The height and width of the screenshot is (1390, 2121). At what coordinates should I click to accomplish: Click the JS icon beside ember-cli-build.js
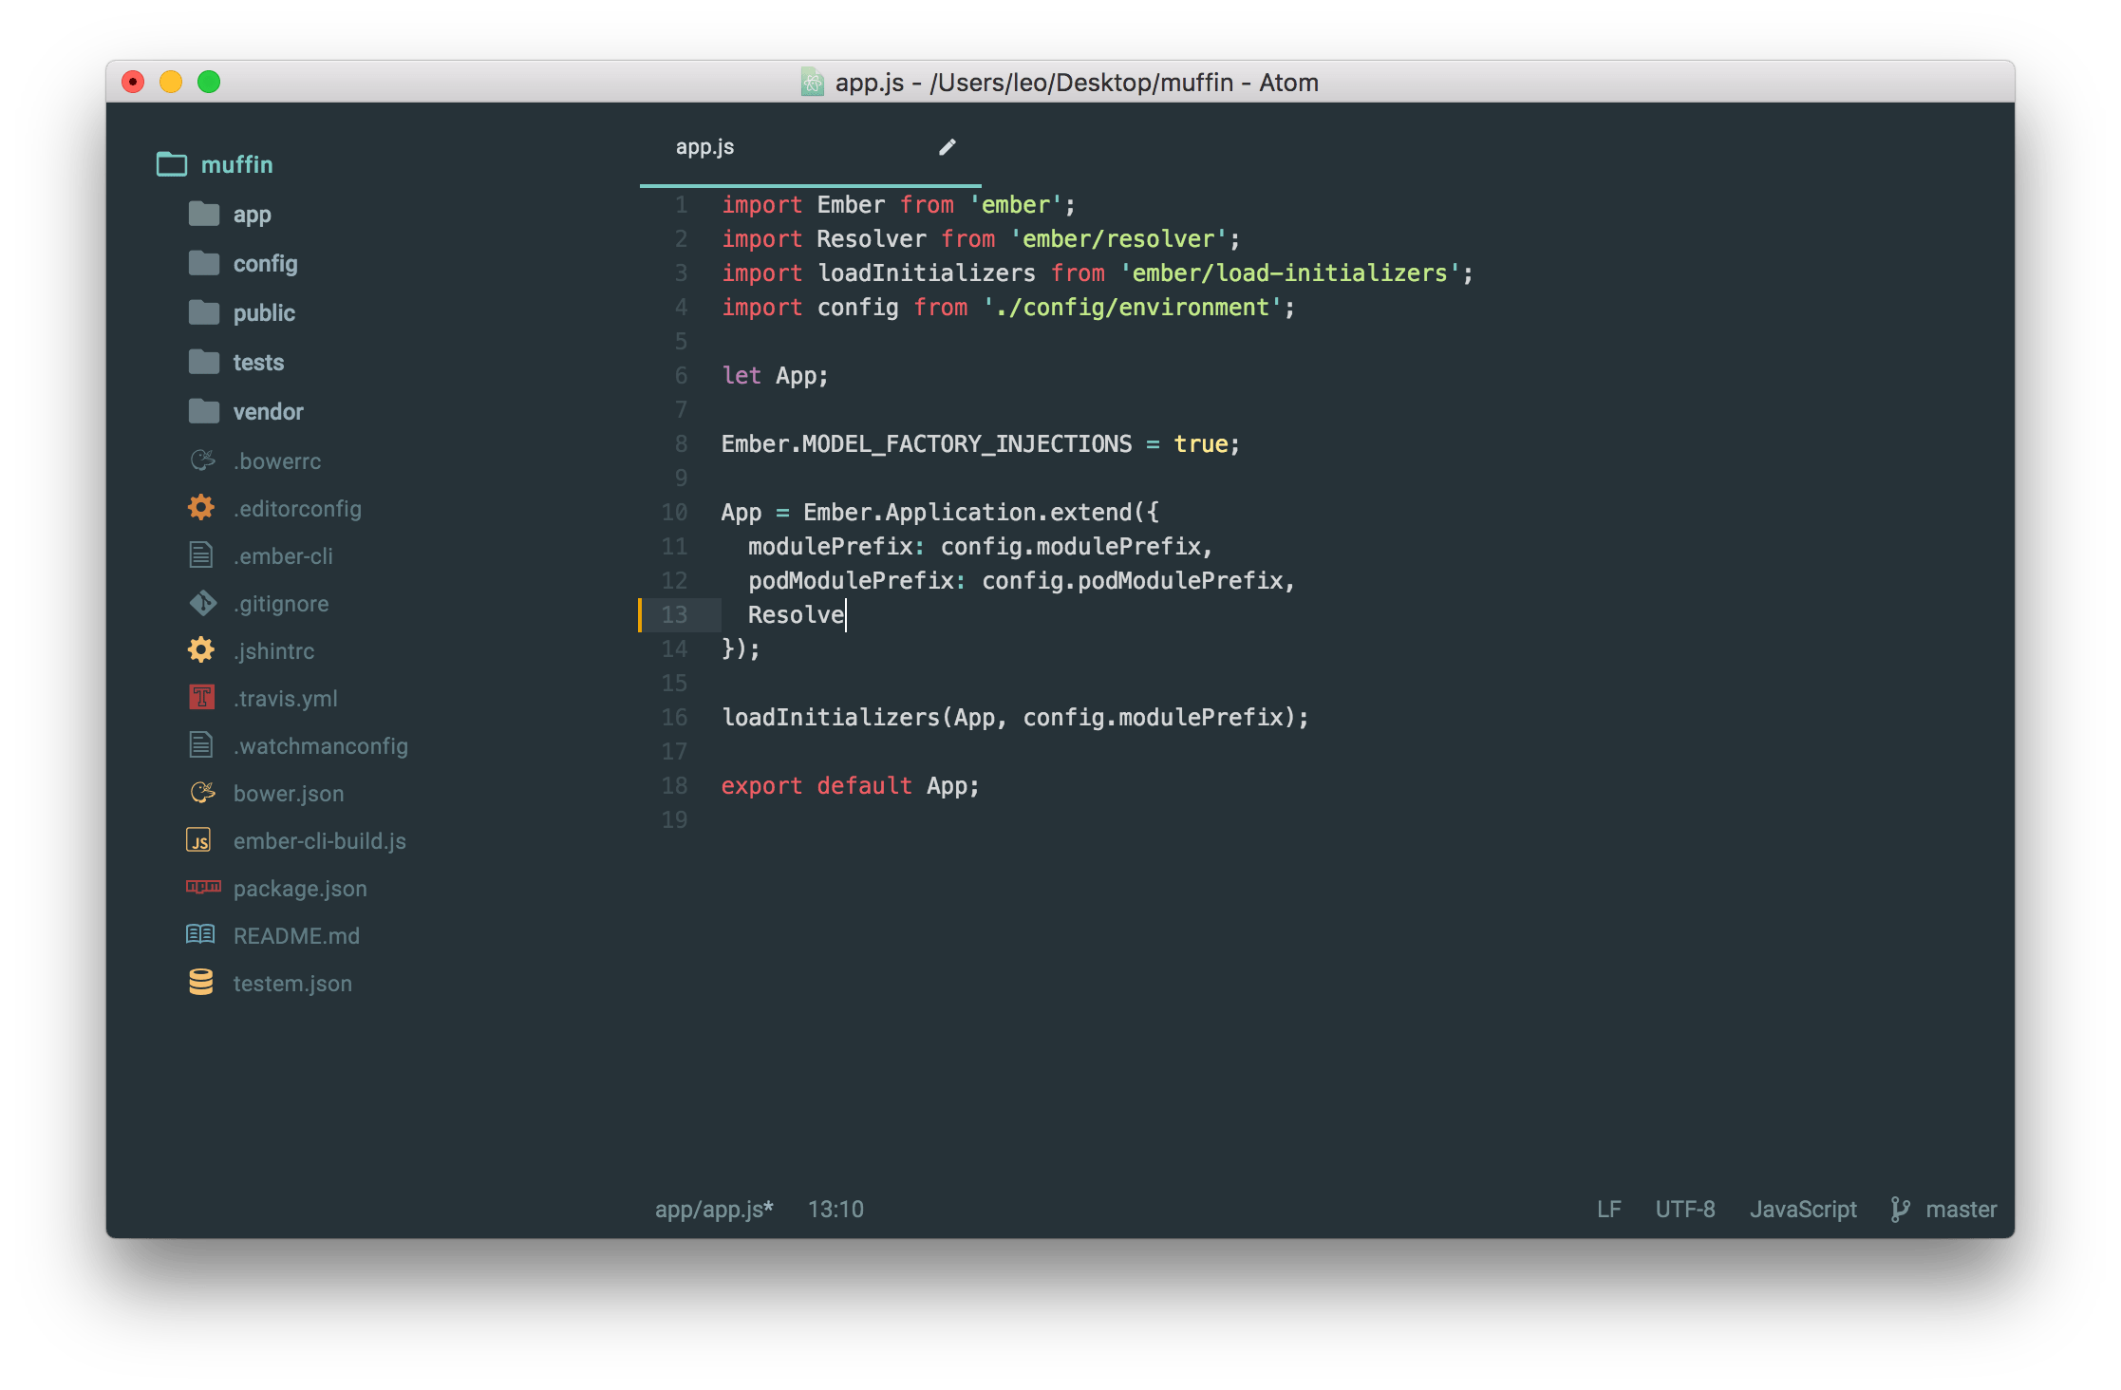click(199, 840)
